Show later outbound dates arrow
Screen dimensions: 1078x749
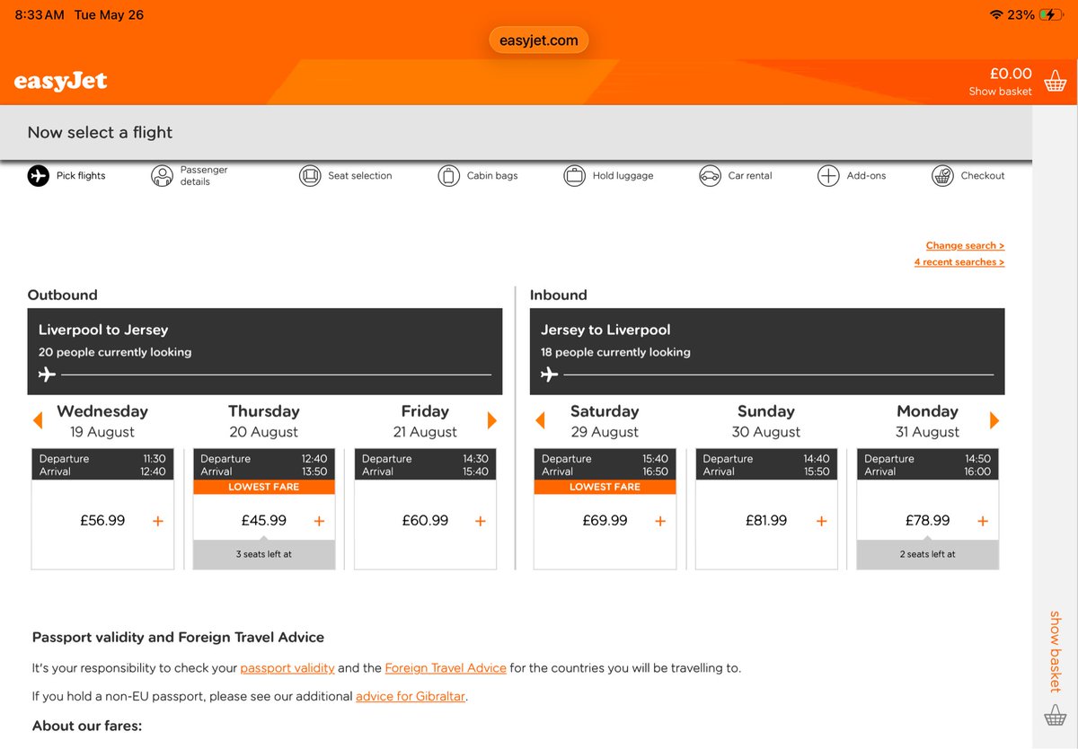pos(492,420)
